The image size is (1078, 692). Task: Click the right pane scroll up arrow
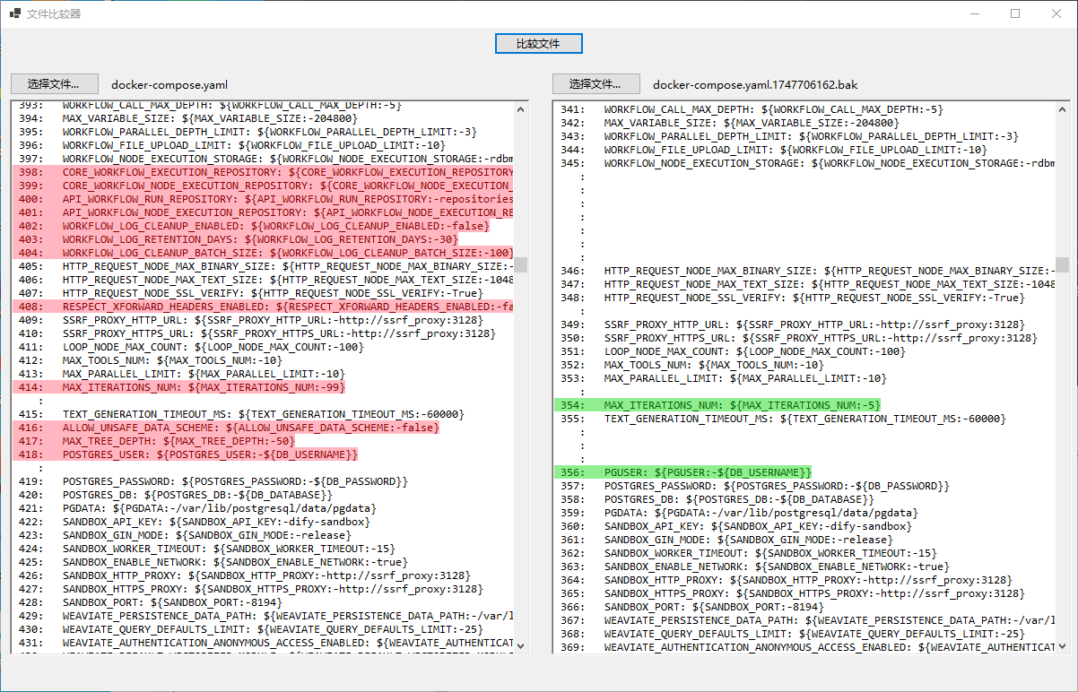point(1063,108)
